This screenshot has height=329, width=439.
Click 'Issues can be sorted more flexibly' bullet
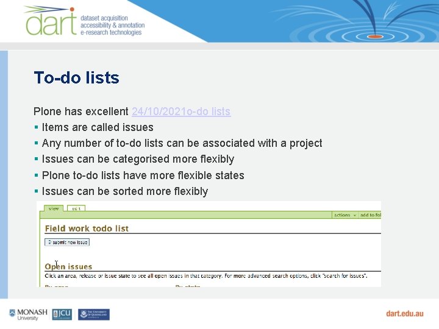pyautogui.click(x=125, y=191)
